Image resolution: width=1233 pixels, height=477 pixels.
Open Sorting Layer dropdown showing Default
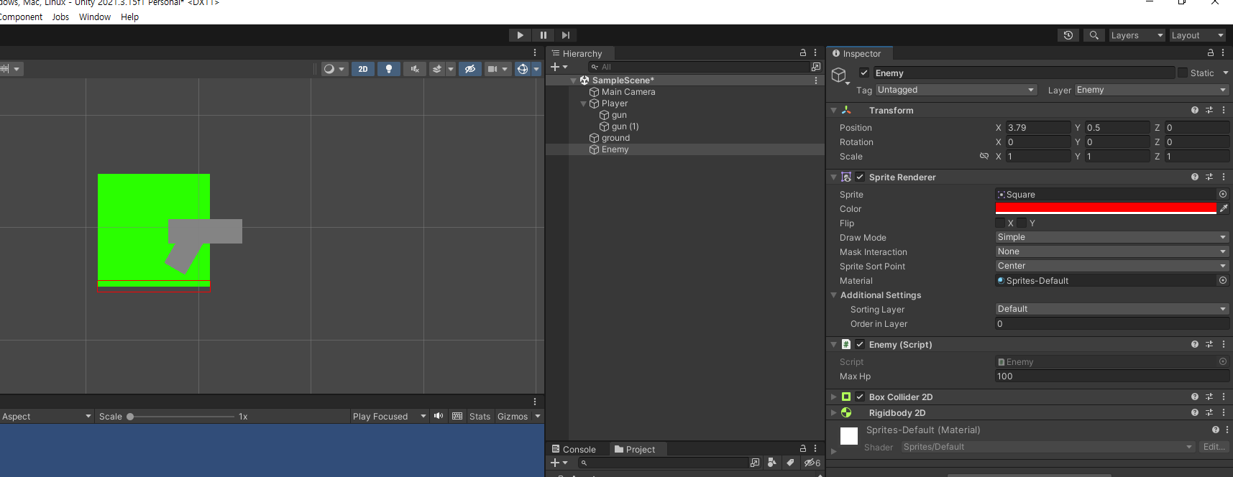pos(1112,309)
